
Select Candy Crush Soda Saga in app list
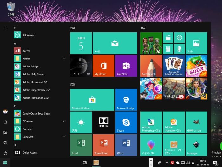tap(36, 113)
